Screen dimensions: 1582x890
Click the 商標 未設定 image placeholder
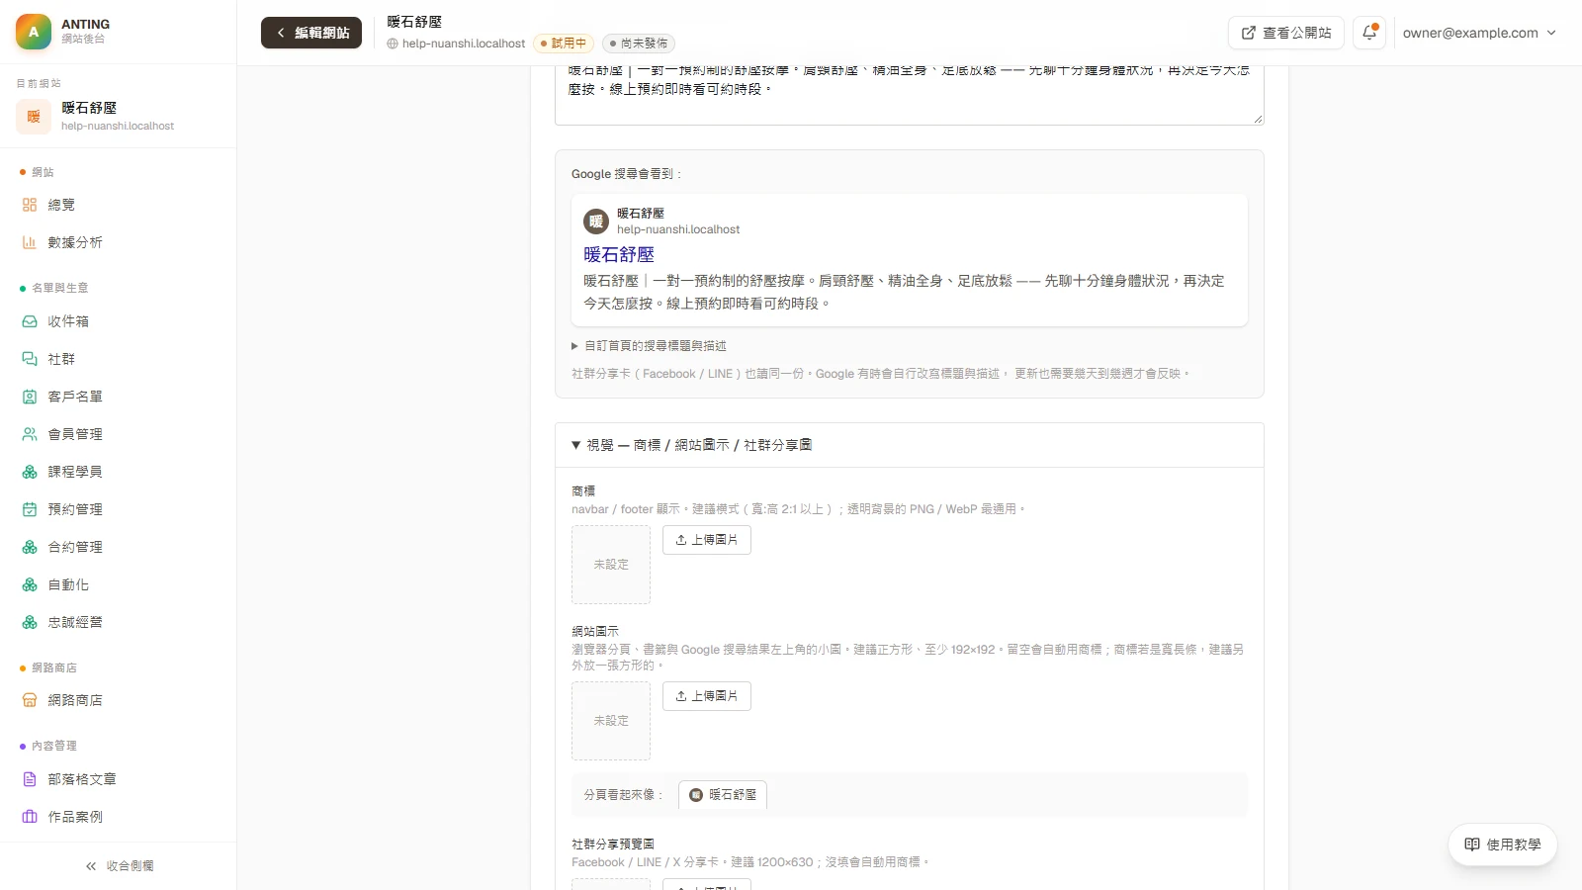tap(611, 565)
